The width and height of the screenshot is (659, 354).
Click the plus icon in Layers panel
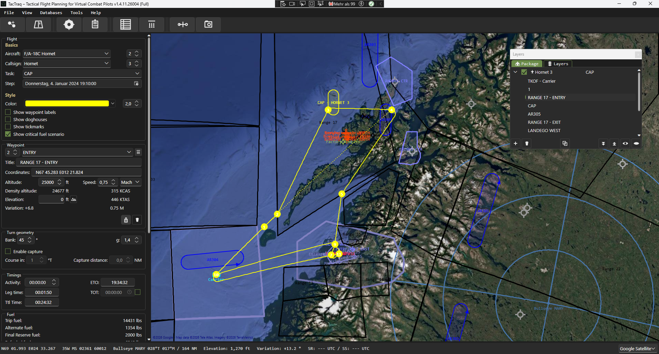point(515,143)
